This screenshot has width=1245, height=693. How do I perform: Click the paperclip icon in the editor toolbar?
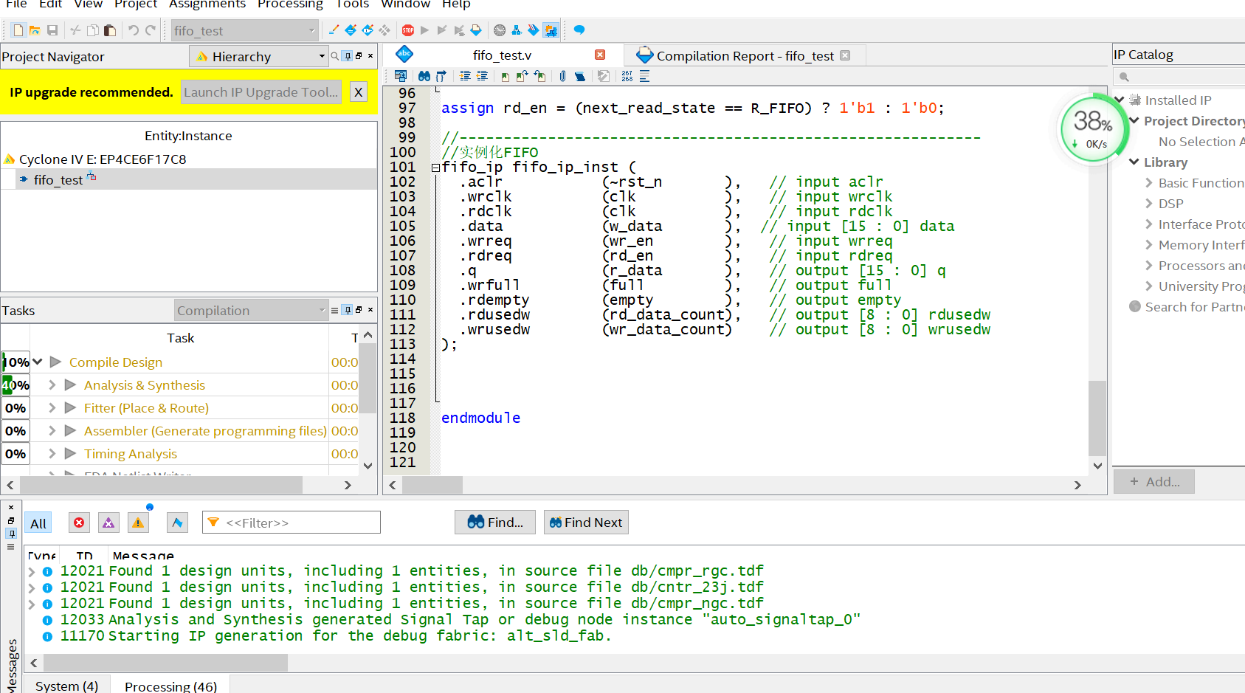click(562, 76)
